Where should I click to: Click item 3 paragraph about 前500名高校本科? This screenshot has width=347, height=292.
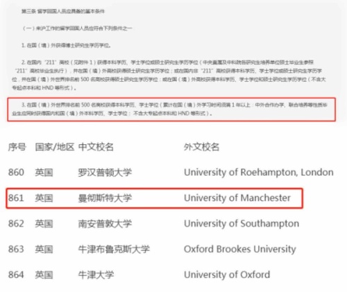[x=169, y=109]
